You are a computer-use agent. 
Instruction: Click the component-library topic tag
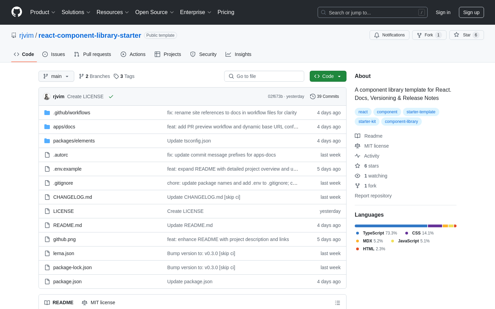pos(401,122)
